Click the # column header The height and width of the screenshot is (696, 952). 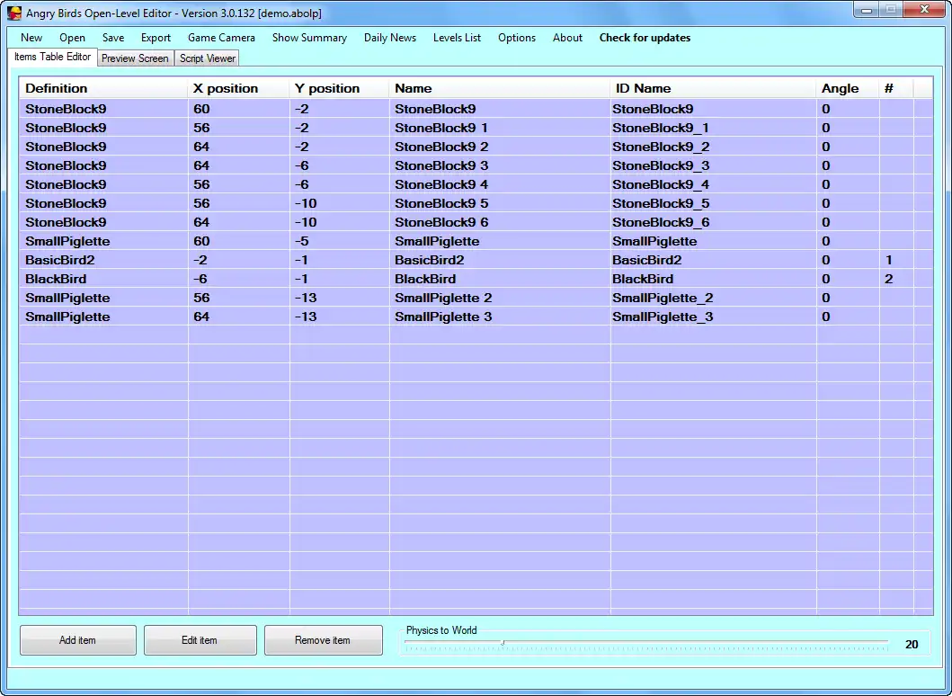coord(896,88)
